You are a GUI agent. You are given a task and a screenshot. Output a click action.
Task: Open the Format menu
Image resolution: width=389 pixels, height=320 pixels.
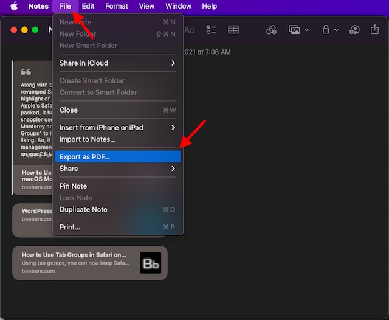pos(116,6)
